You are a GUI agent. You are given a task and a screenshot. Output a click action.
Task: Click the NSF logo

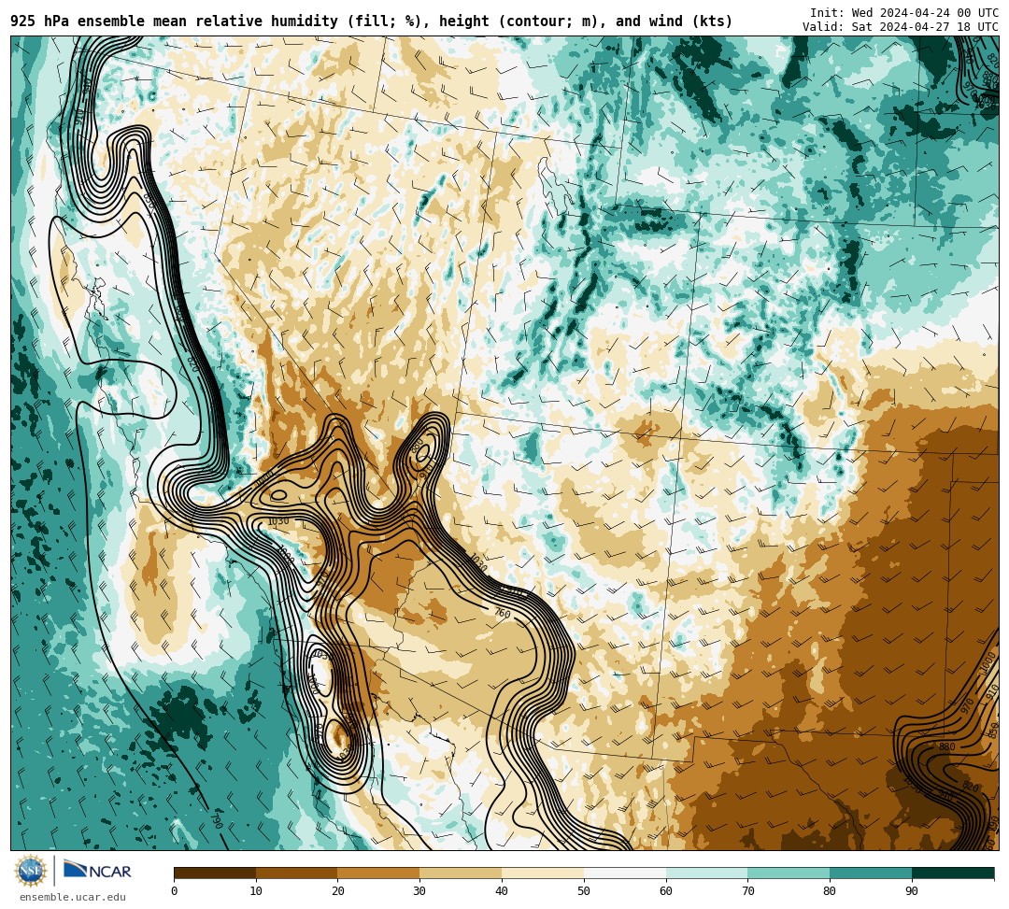(31, 872)
